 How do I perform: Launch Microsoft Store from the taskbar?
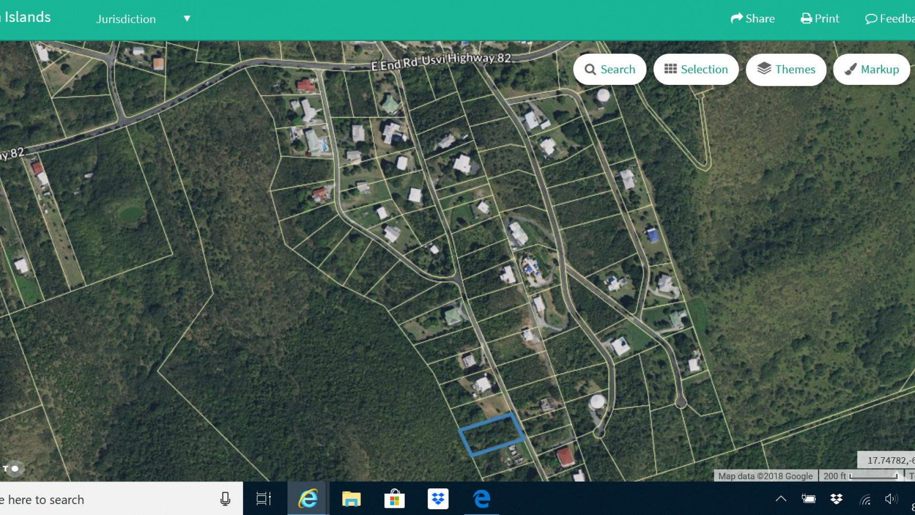click(394, 499)
